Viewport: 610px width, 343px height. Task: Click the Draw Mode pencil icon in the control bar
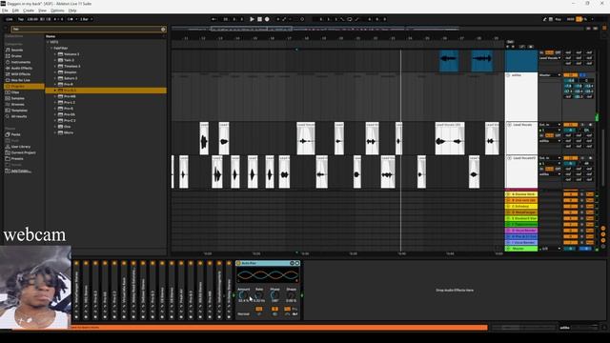(544, 19)
